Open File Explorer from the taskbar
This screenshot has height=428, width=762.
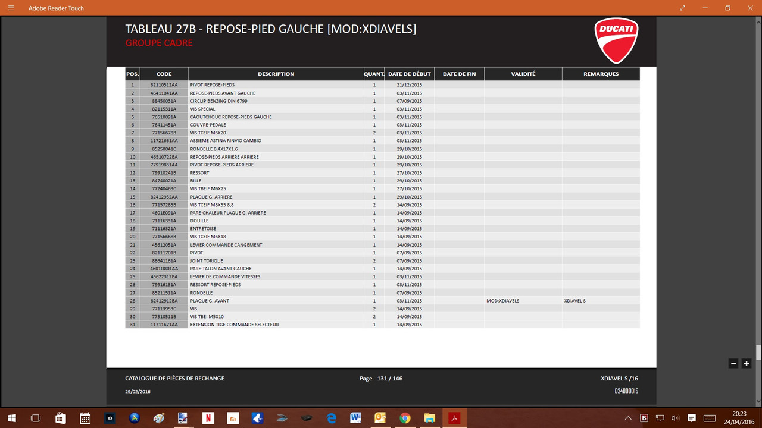click(430, 418)
